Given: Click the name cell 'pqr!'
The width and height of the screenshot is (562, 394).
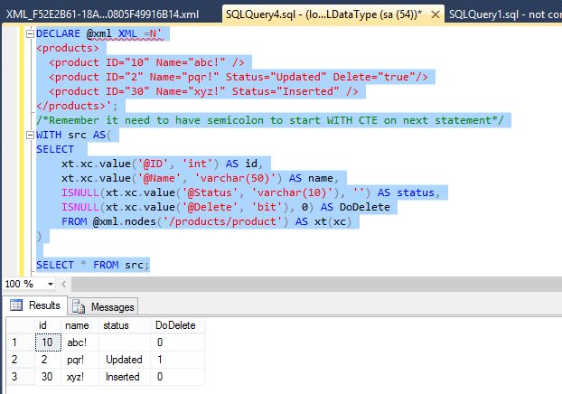Looking at the screenshot, I should 80,360.
